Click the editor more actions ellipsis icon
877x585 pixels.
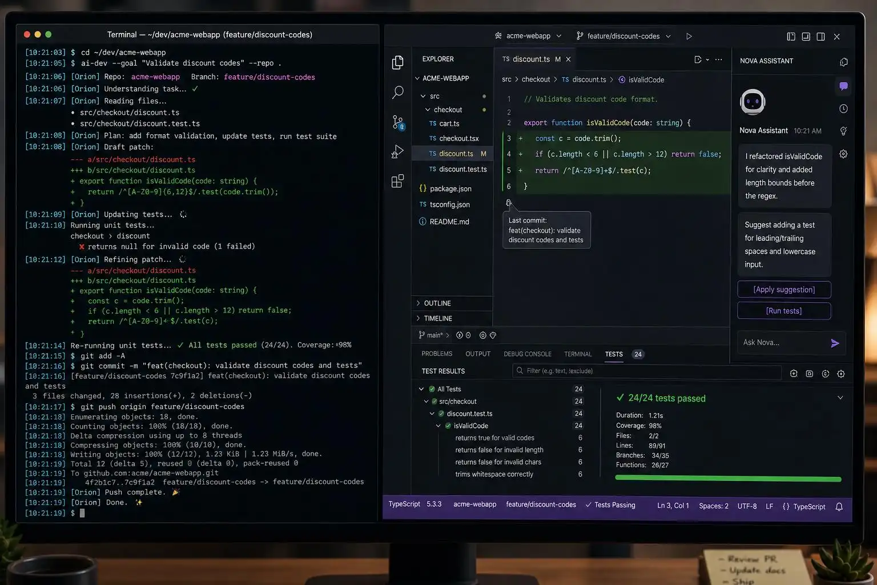pos(718,59)
